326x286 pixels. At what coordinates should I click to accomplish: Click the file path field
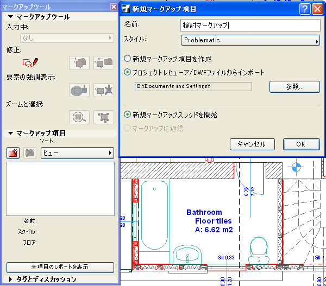pyautogui.click(x=193, y=86)
